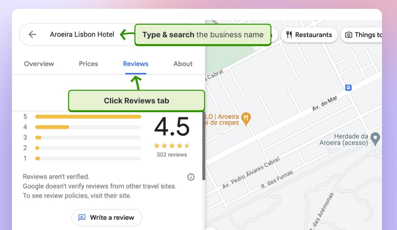The image size is (397, 230).
Task: Click the Herdade da Aroeira (acesso) label
Action: [344, 140]
